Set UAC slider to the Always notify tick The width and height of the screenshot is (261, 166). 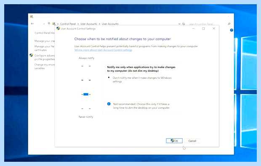86,66
